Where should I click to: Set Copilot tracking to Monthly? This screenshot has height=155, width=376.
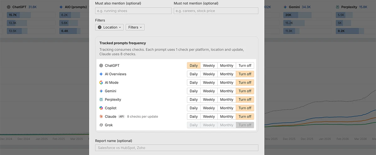point(227,108)
